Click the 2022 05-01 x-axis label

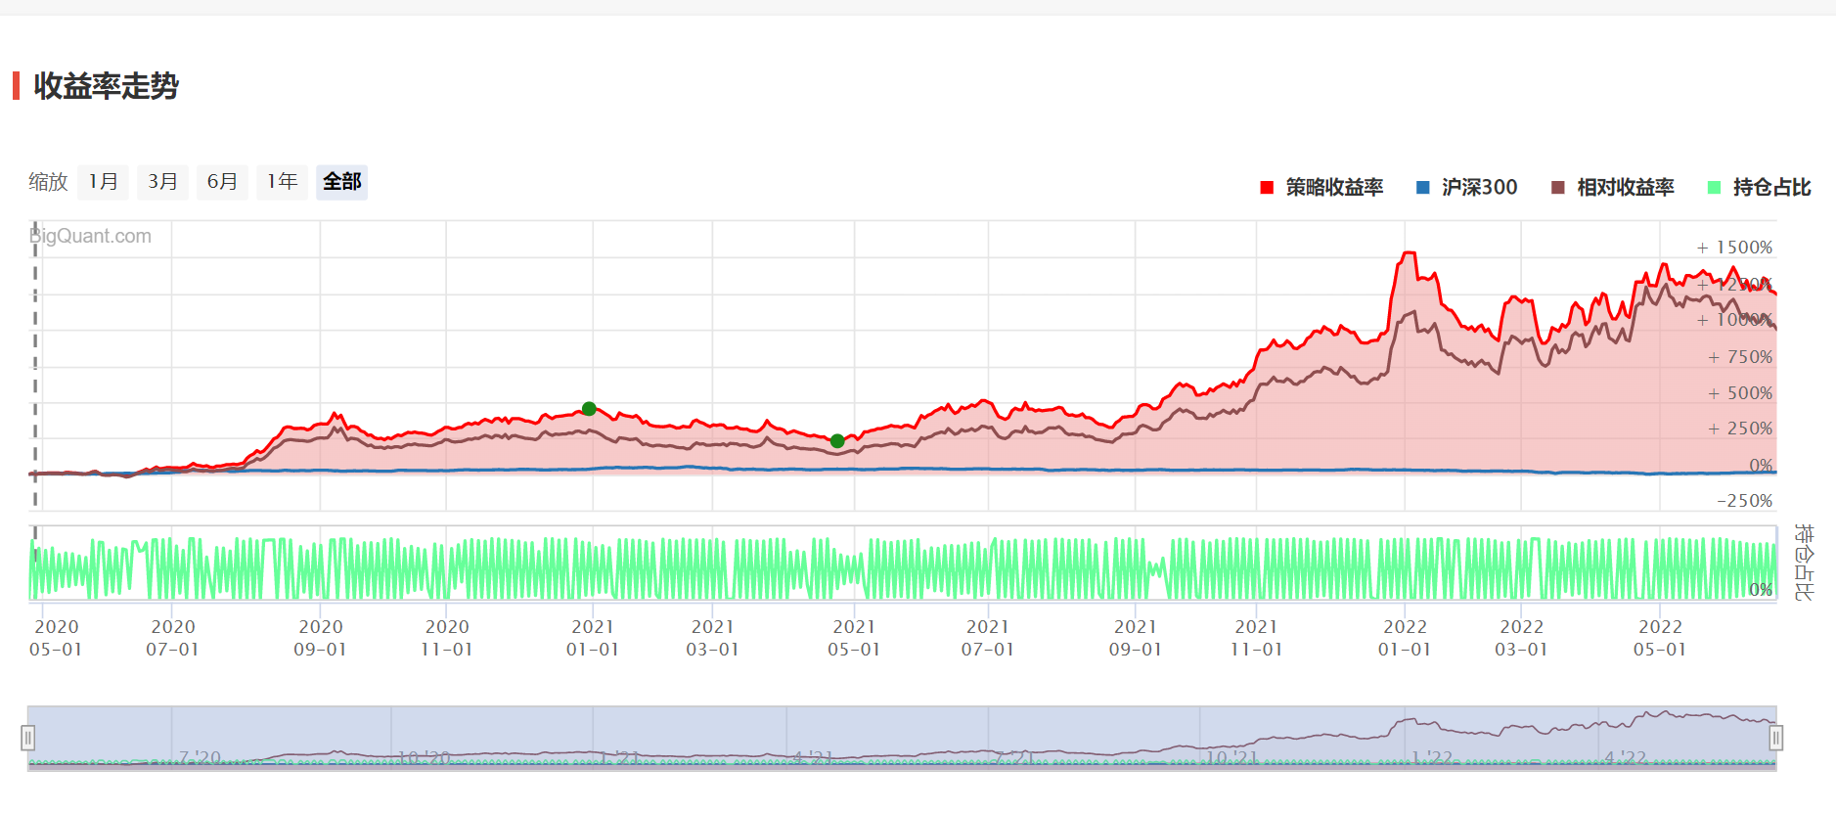pyautogui.click(x=1660, y=638)
